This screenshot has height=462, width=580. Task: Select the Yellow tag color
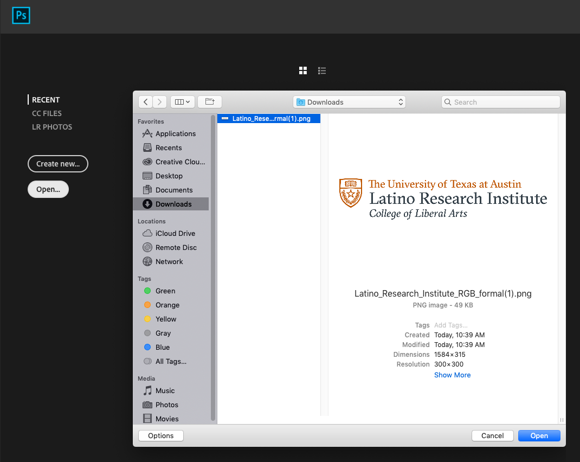coord(147,319)
